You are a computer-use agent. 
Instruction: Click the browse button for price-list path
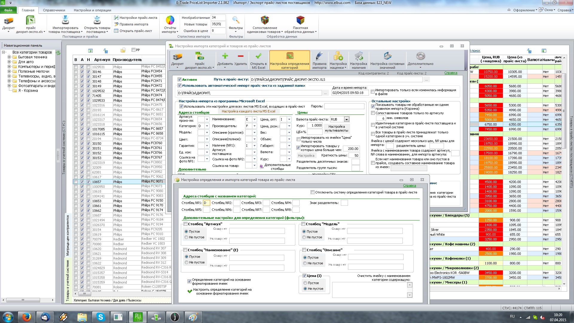[x=426, y=80]
